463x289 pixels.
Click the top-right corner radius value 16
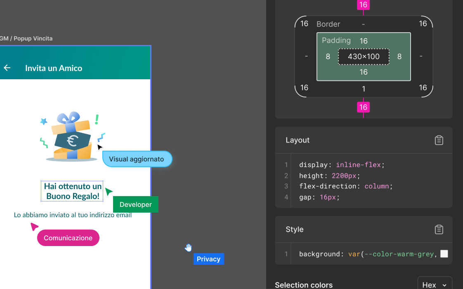[423, 24]
